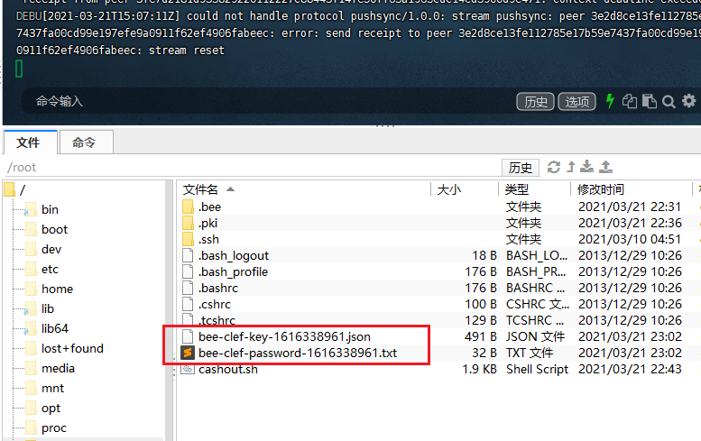This screenshot has width=701, height=441.
Task: Click the 命令输入 command input field
Action: click(268, 101)
